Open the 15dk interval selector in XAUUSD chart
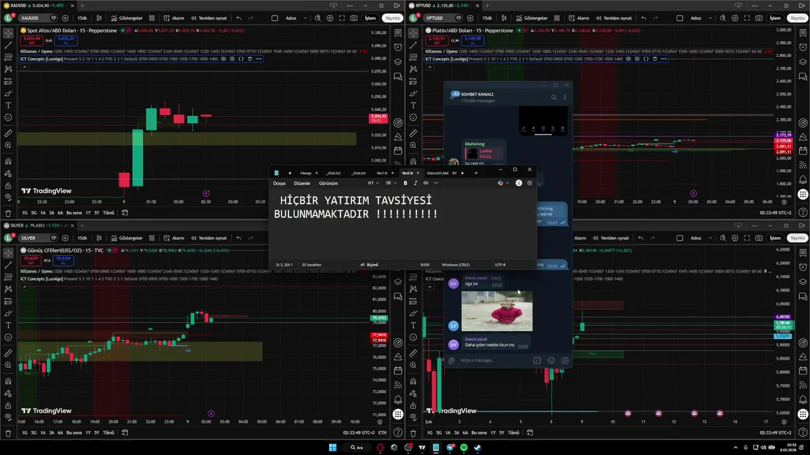This screenshot has width=810, height=455. pyautogui.click(x=82, y=18)
